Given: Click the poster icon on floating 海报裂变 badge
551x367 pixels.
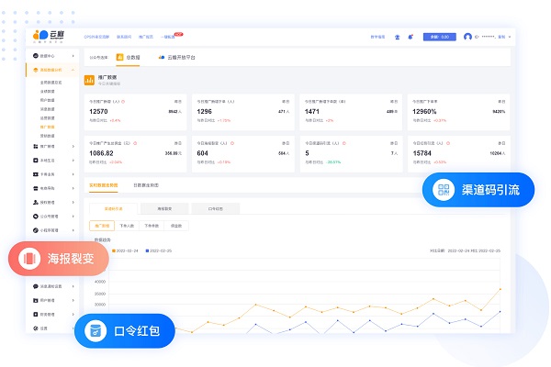Looking at the screenshot, I should (29, 260).
